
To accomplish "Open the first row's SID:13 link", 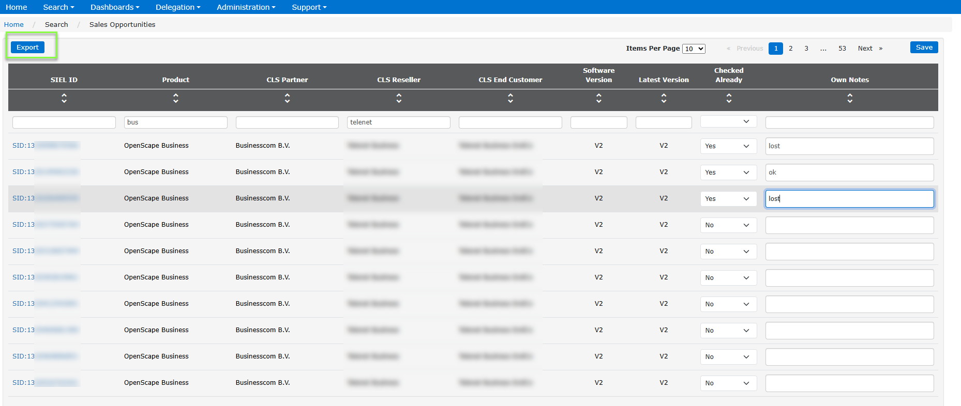I will click(x=46, y=146).
